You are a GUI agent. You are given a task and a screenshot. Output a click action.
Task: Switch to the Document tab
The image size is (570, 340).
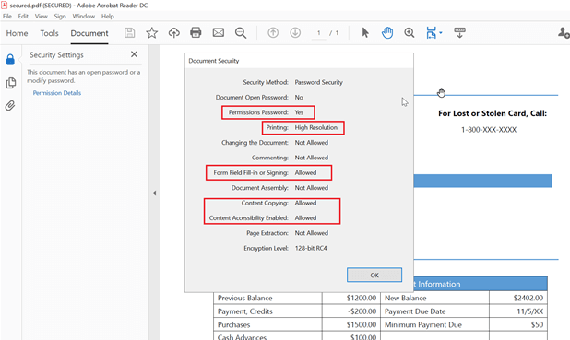coord(89,33)
